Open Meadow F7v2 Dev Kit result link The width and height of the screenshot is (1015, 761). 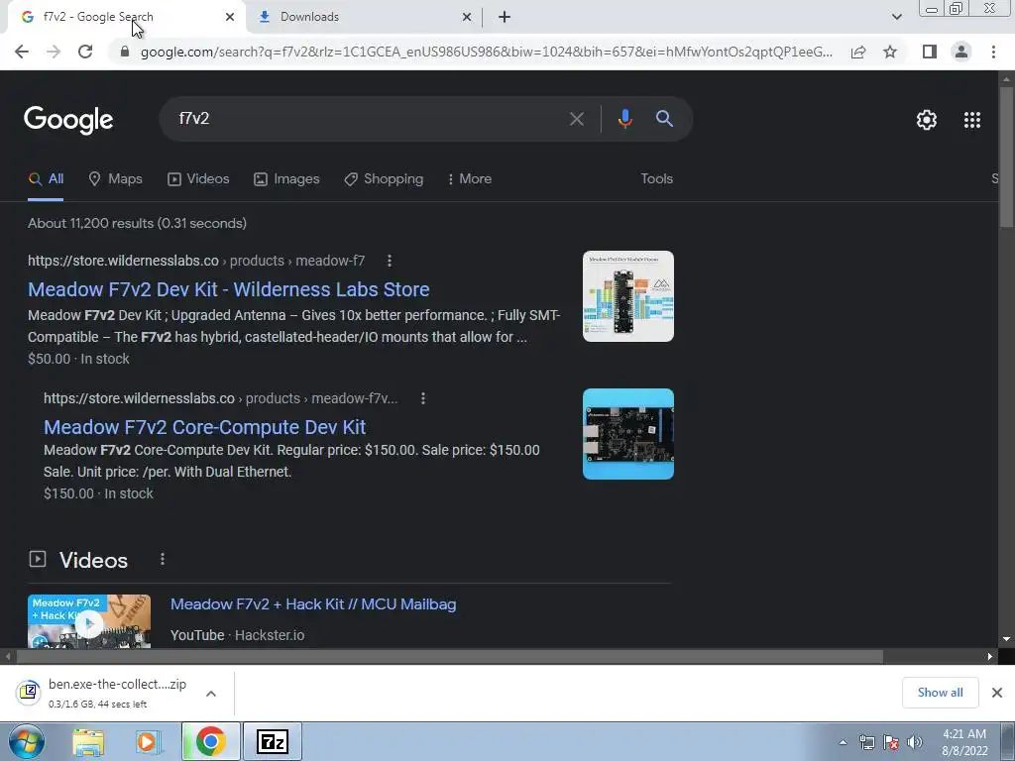pyautogui.click(x=229, y=289)
